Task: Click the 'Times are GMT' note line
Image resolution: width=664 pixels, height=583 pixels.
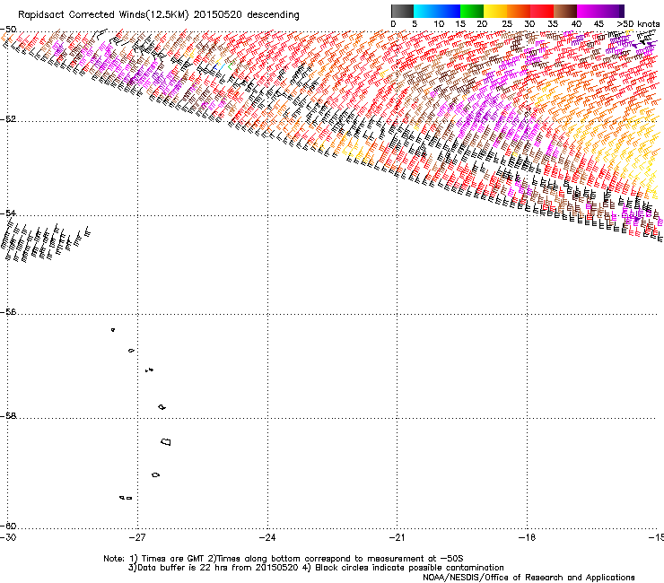Action: [x=284, y=559]
